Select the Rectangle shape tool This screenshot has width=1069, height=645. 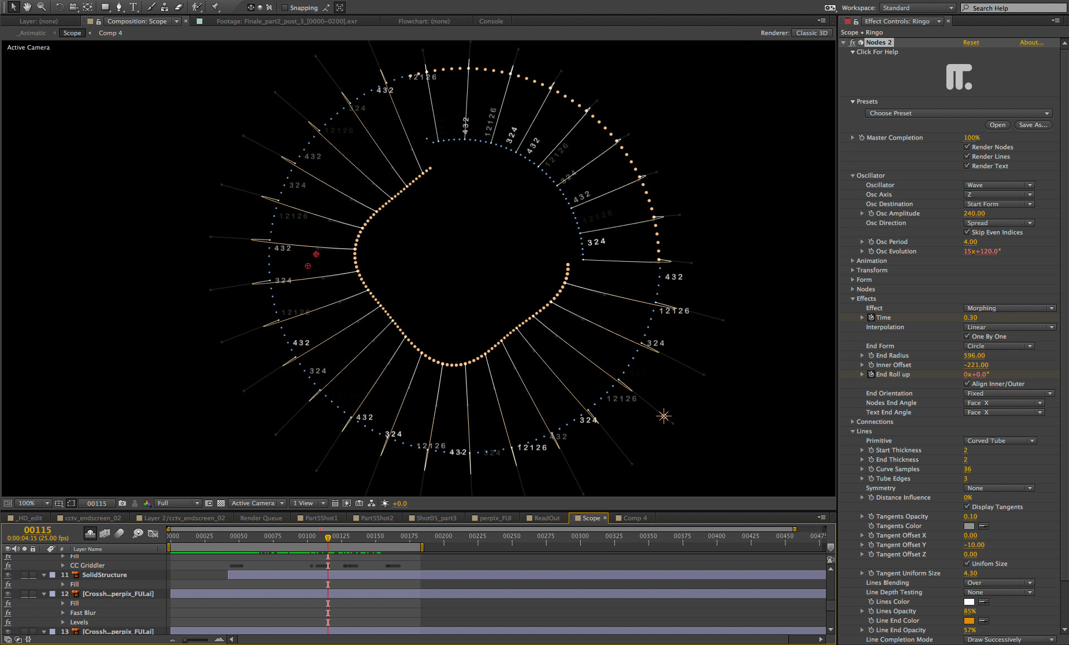pyautogui.click(x=105, y=7)
